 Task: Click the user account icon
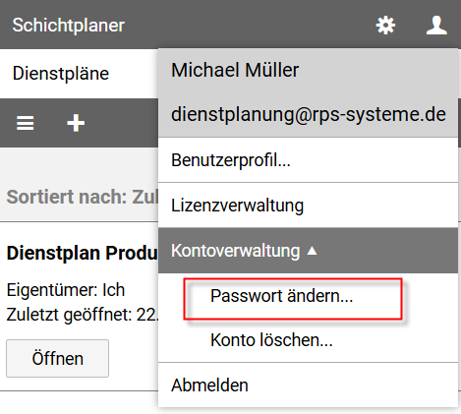[x=436, y=26]
